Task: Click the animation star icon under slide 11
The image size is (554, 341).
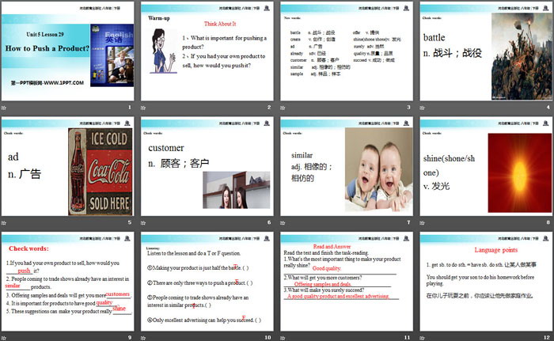Action: pos(283,338)
